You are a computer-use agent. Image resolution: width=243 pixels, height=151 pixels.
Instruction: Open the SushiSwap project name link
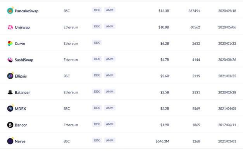(x=24, y=60)
